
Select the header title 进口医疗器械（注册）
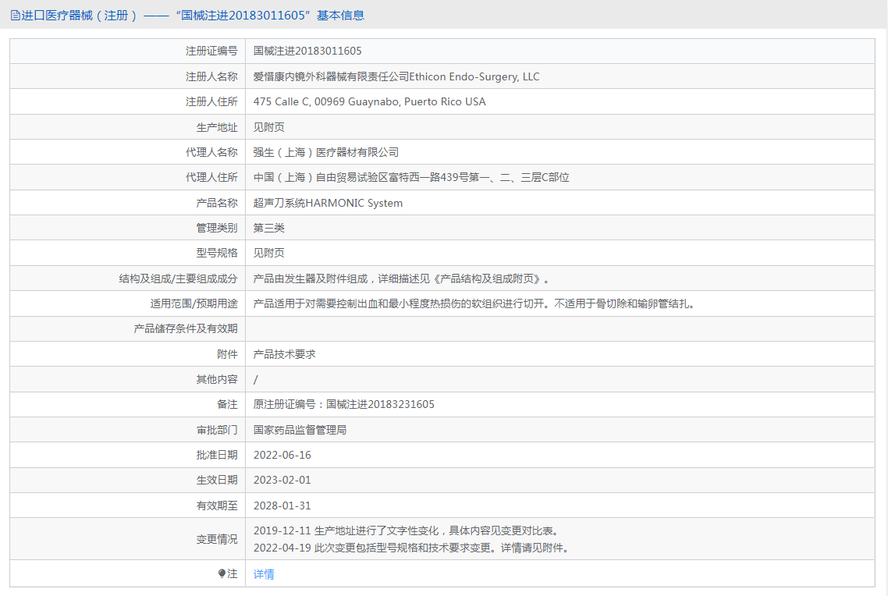coord(80,16)
